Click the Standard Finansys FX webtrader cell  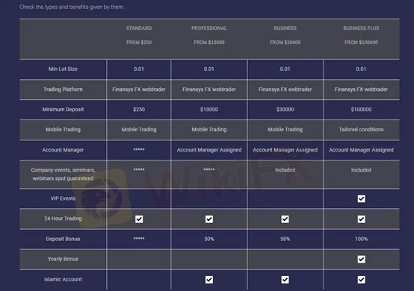click(139, 90)
